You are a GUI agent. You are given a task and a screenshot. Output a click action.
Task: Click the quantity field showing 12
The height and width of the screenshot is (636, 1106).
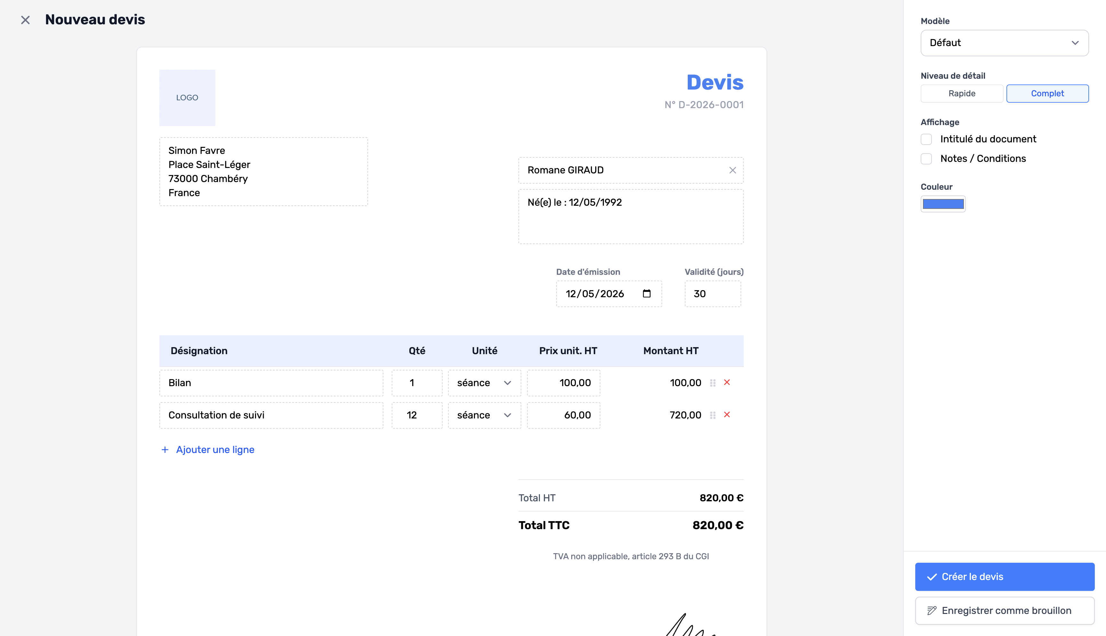(x=417, y=415)
